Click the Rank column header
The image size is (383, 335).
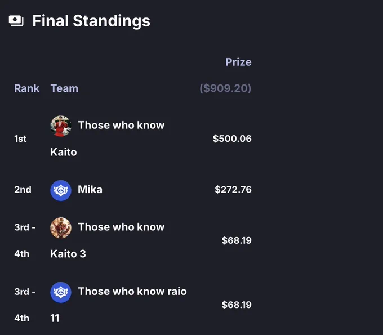[x=26, y=88]
